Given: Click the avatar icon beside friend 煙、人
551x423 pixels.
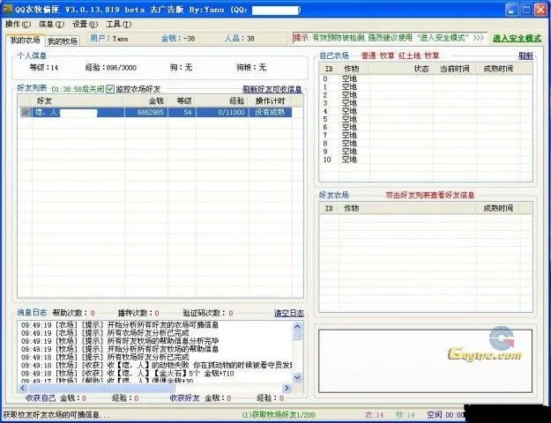Looking at the screenshot, I should pos(26,113).
